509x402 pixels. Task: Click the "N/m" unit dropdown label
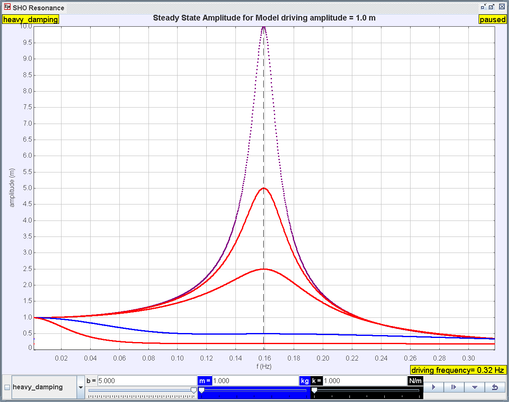pyautogui.click(x=415, y=381)
